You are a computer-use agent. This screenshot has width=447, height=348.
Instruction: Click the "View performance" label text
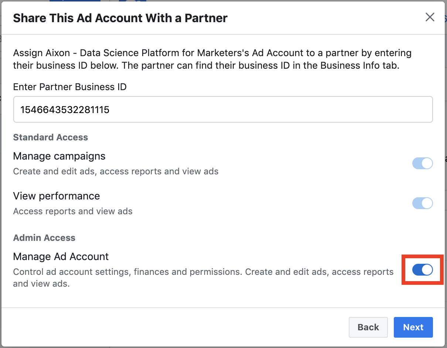pos(57,196)
